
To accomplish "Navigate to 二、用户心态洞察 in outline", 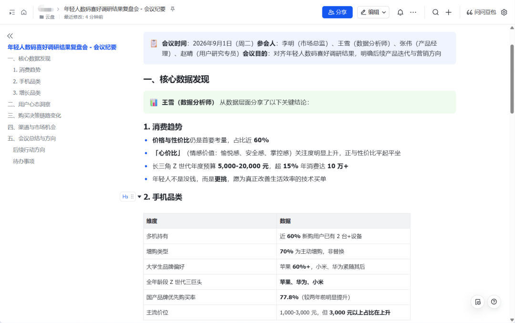I will [29, 104].
